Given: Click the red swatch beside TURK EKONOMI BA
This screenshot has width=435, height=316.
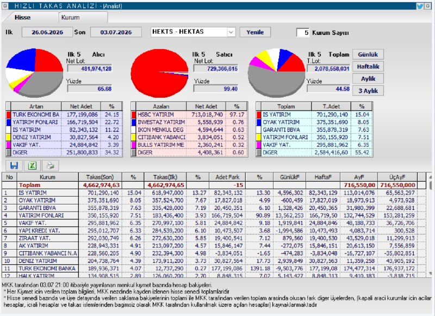Looking at the screenshot, I should pos(8,115).
